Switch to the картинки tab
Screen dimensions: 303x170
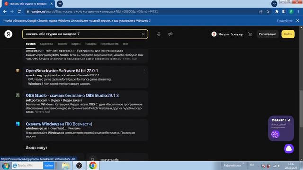[x=46, y=44]
